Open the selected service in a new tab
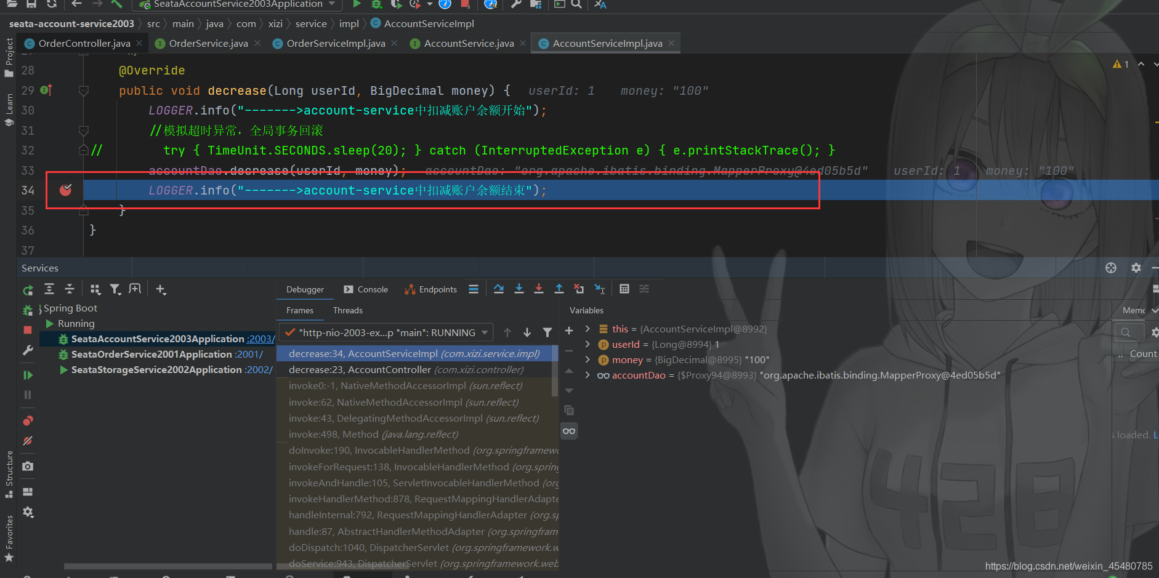Screen dimensions: 1159x578 point(135,289)
